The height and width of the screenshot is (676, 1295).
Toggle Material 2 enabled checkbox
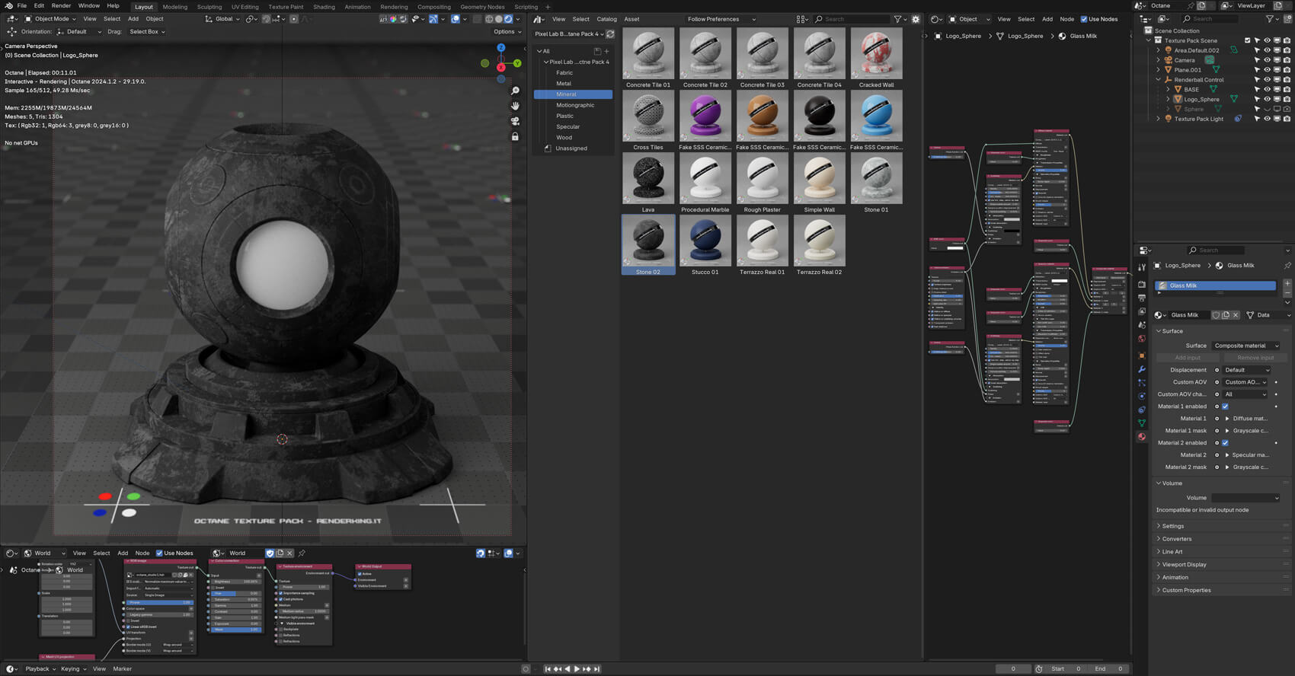1225,443
